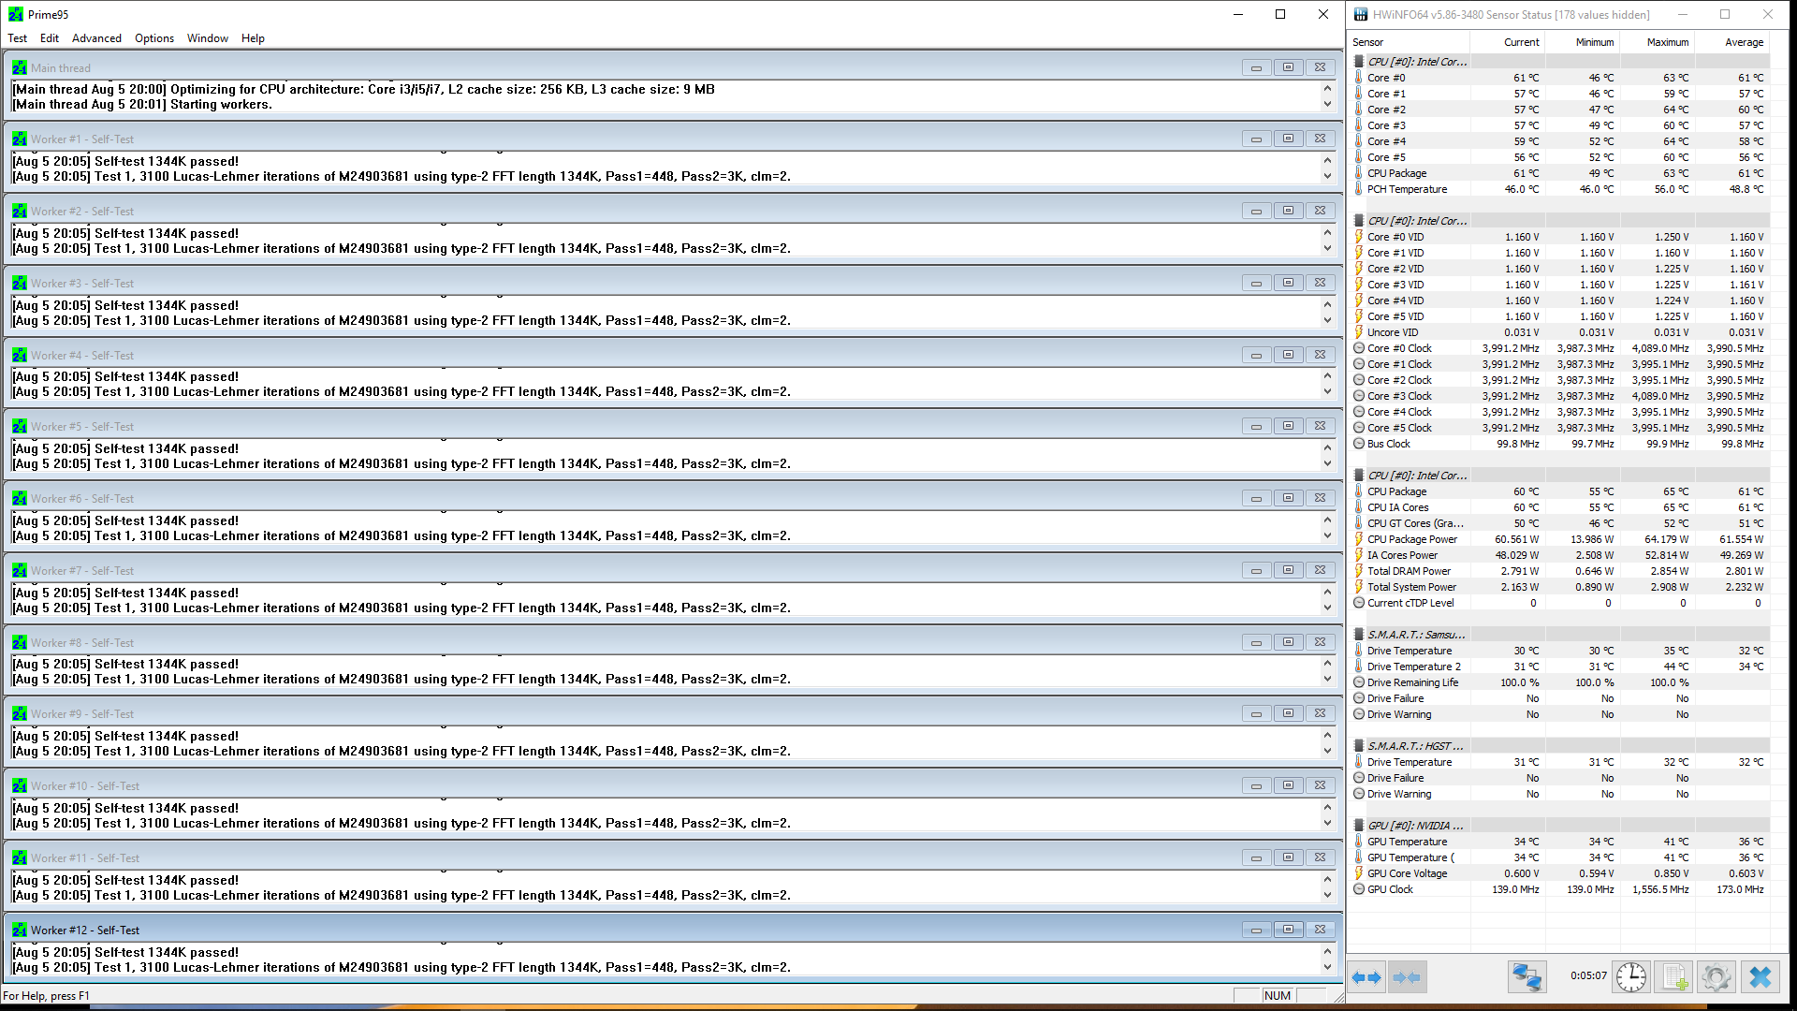Click scroll up arrow in Worker #11 log
This screenshot has height=1011, width=1797.
pyautogui.click(x=1327, y=879)
